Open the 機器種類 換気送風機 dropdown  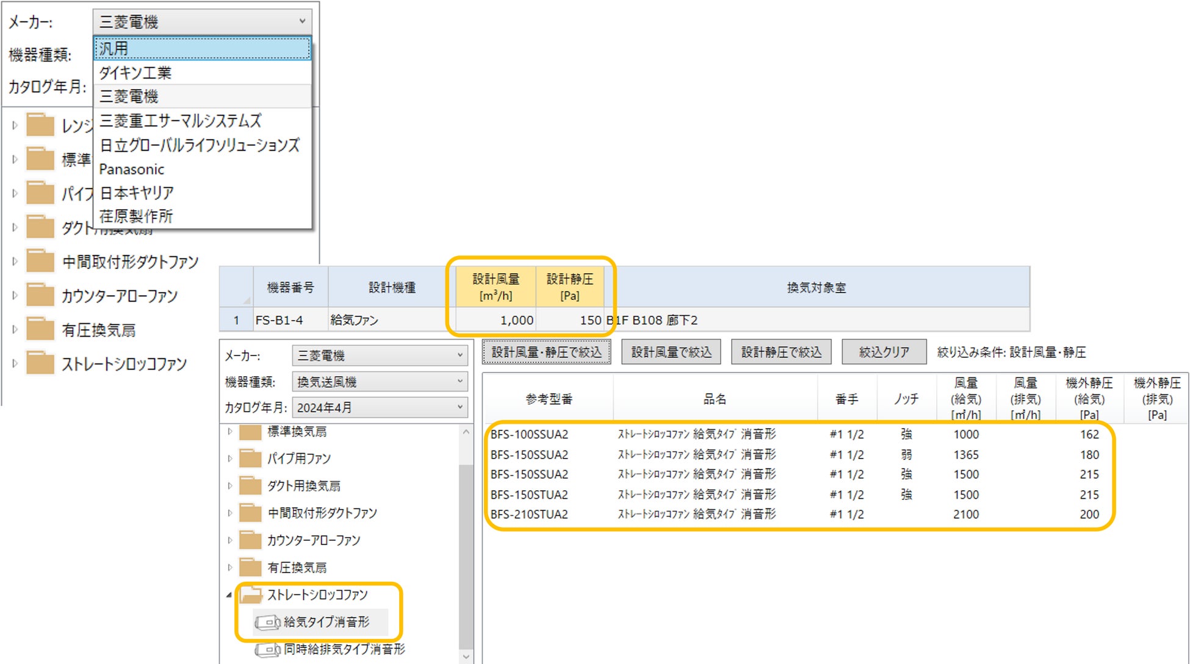(380, 382)
